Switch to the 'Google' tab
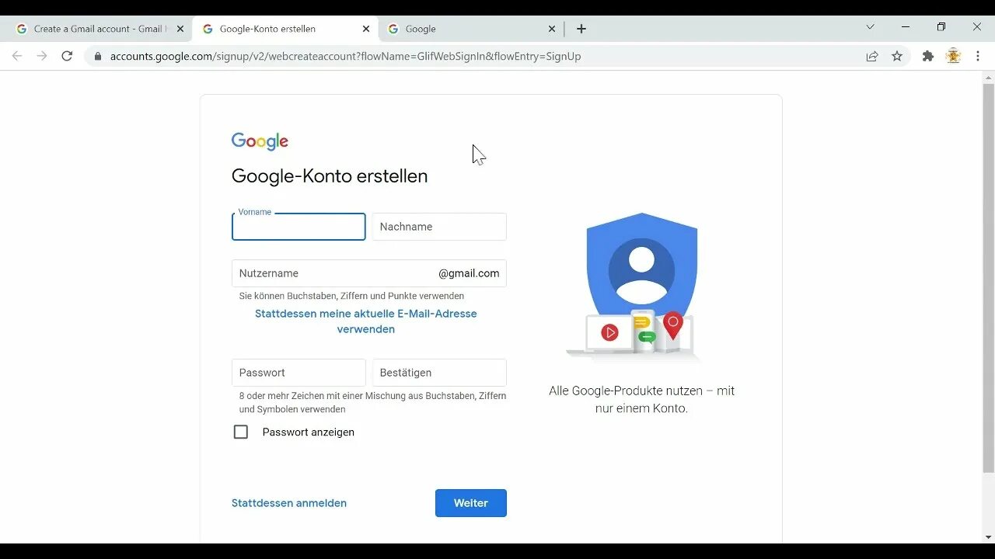Image resolution: width=995 pixels, height=559 pixels. (471, 29)
